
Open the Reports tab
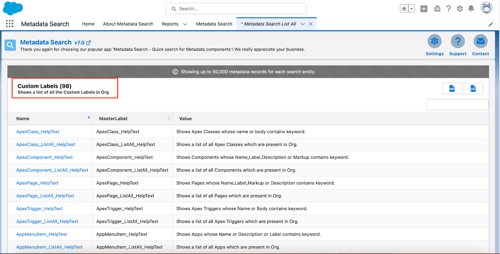(170, 24)
